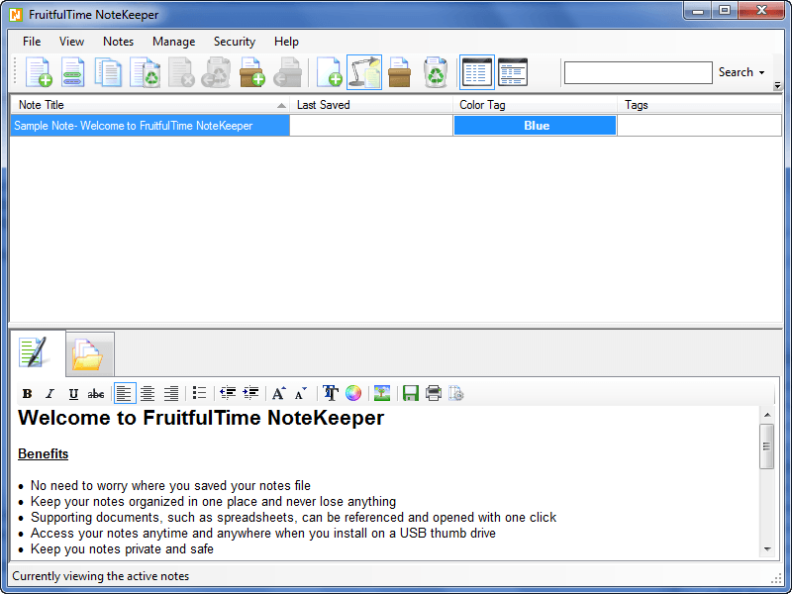Sort notes by the Tags column

click(x=700, y=105)
